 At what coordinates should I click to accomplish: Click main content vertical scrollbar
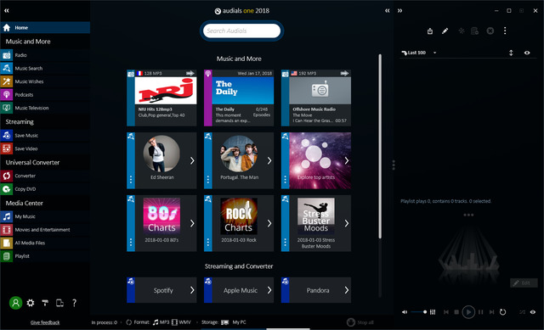[x=380, y=146]
